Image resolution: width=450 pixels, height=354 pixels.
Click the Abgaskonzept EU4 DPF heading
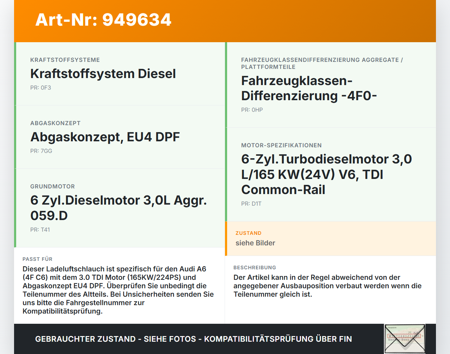[x=105, y=137]
